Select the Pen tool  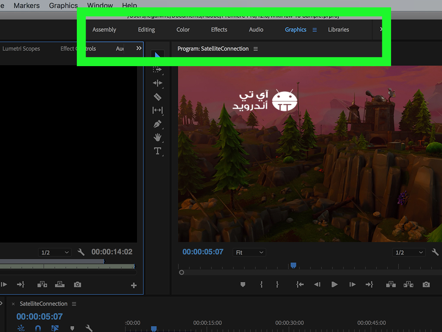(158, 124)
